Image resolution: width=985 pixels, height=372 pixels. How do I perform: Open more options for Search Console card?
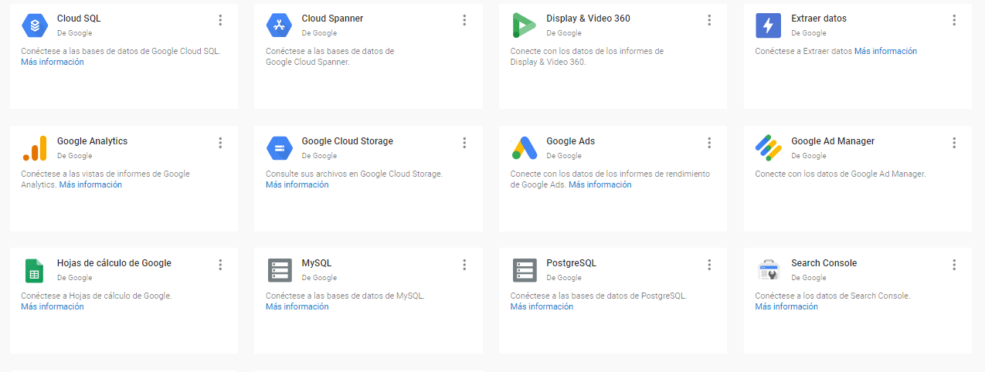click(x=954, y=265)
